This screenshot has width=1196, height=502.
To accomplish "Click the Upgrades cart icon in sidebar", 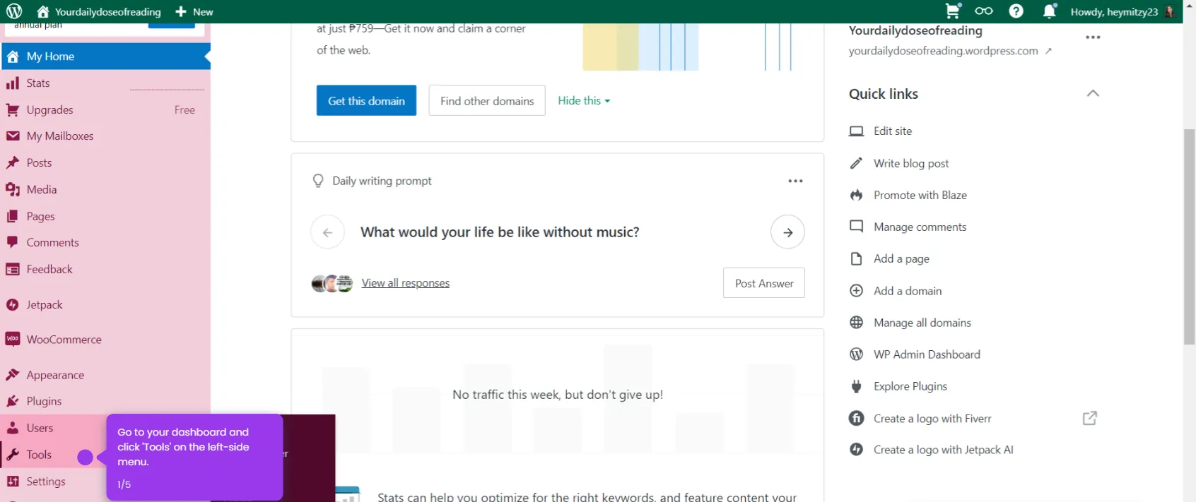I will [13, 110].
